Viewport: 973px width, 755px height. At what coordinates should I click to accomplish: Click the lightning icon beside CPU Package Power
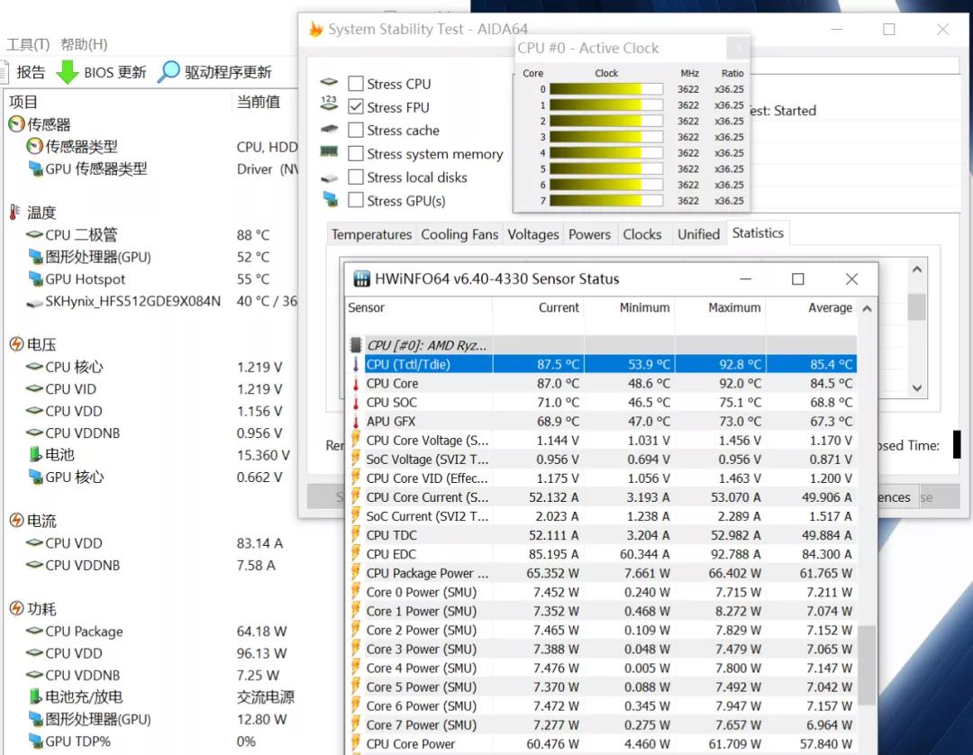[354, 573]
